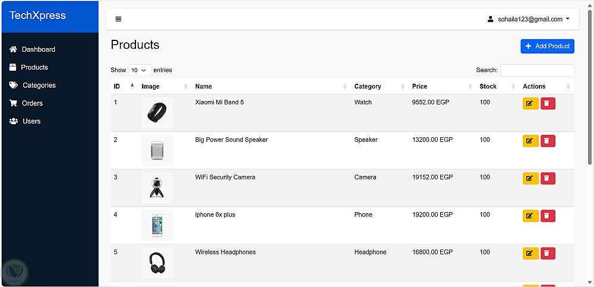The image size is (594, 287).
Task: Toggle the hamburger sidebar menu icon
Action: 118,19
